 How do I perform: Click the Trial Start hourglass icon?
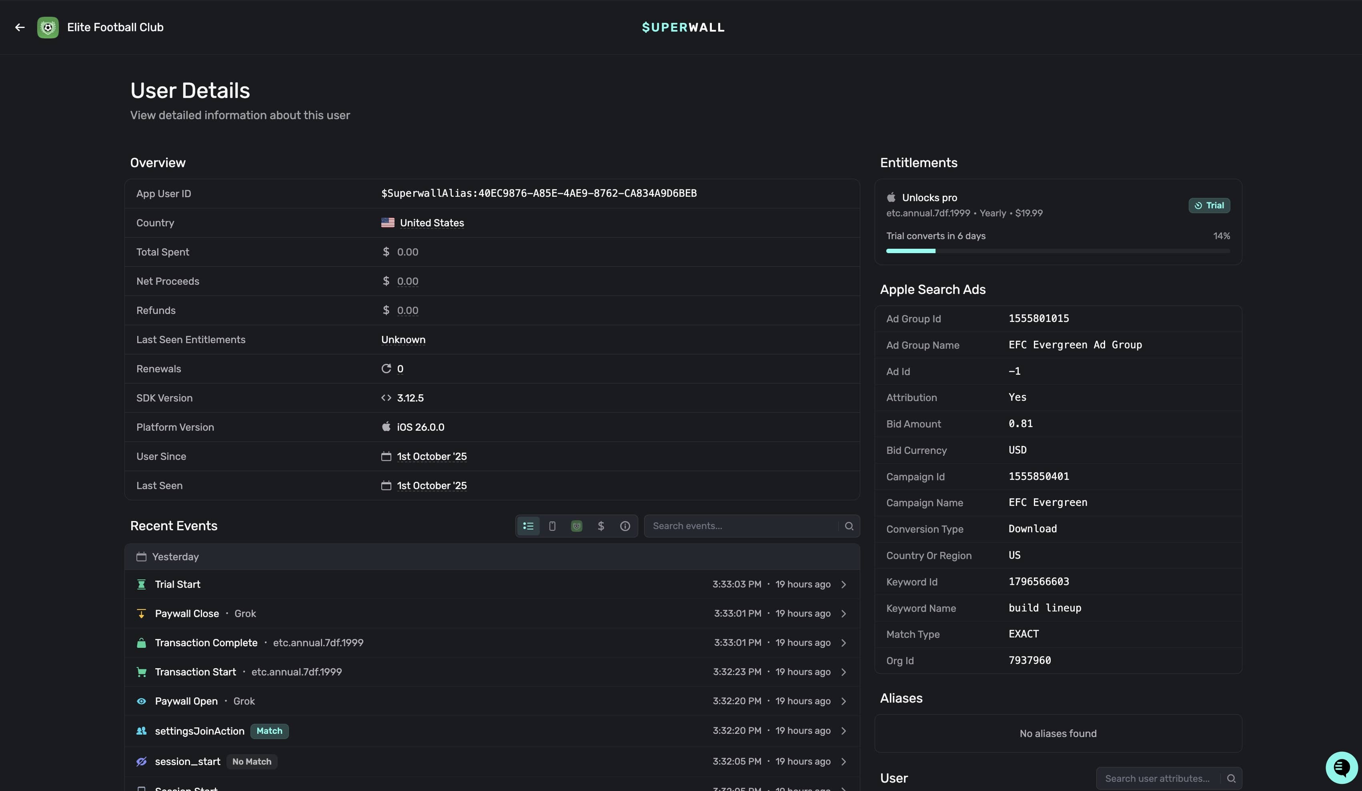pyautogui.click(x=142, y=585)
